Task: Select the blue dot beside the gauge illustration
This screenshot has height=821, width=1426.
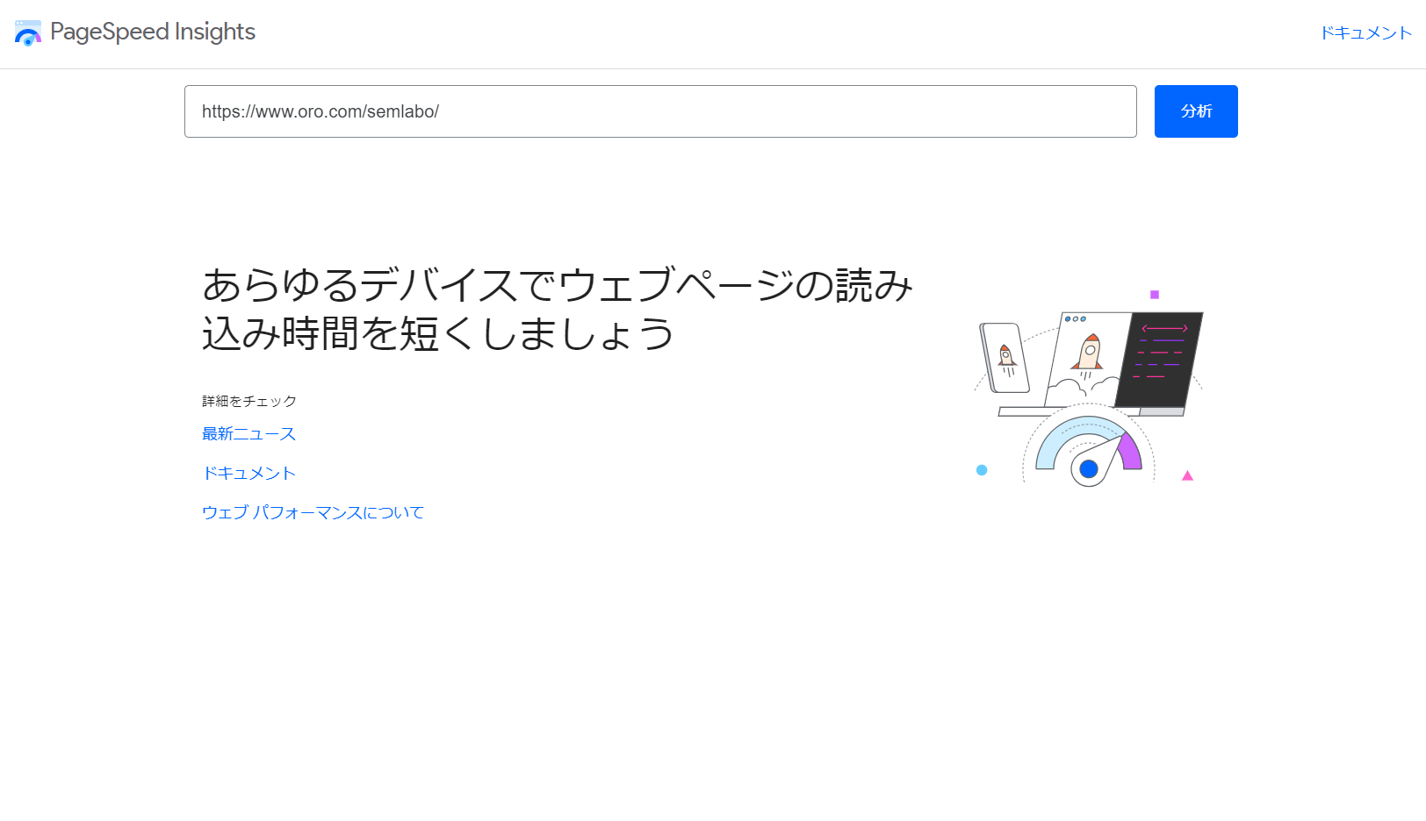Action: (x=981, y=470)
